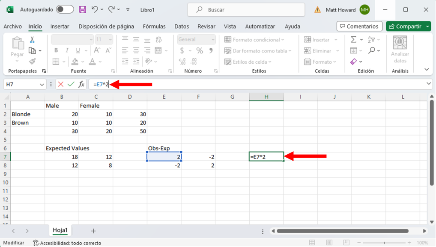Open the Insert Function fx dialog
The height and width of the screenshot is (247, 436).
point(81,85)
